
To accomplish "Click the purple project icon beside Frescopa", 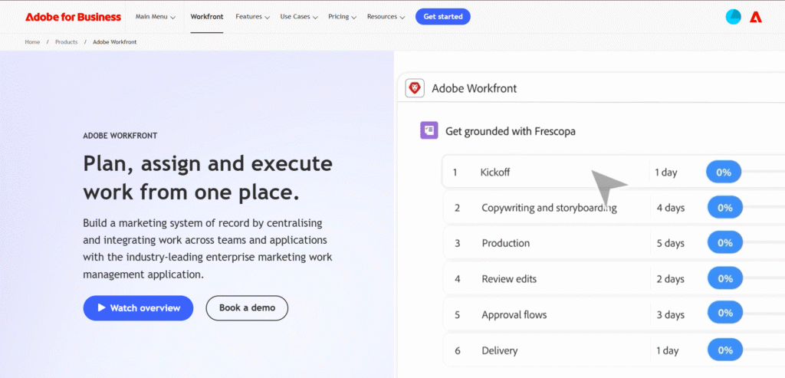I will [429, 130].
